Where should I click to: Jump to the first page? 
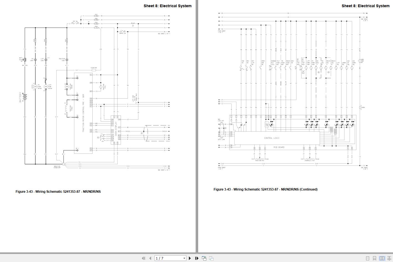pos(144,258)
